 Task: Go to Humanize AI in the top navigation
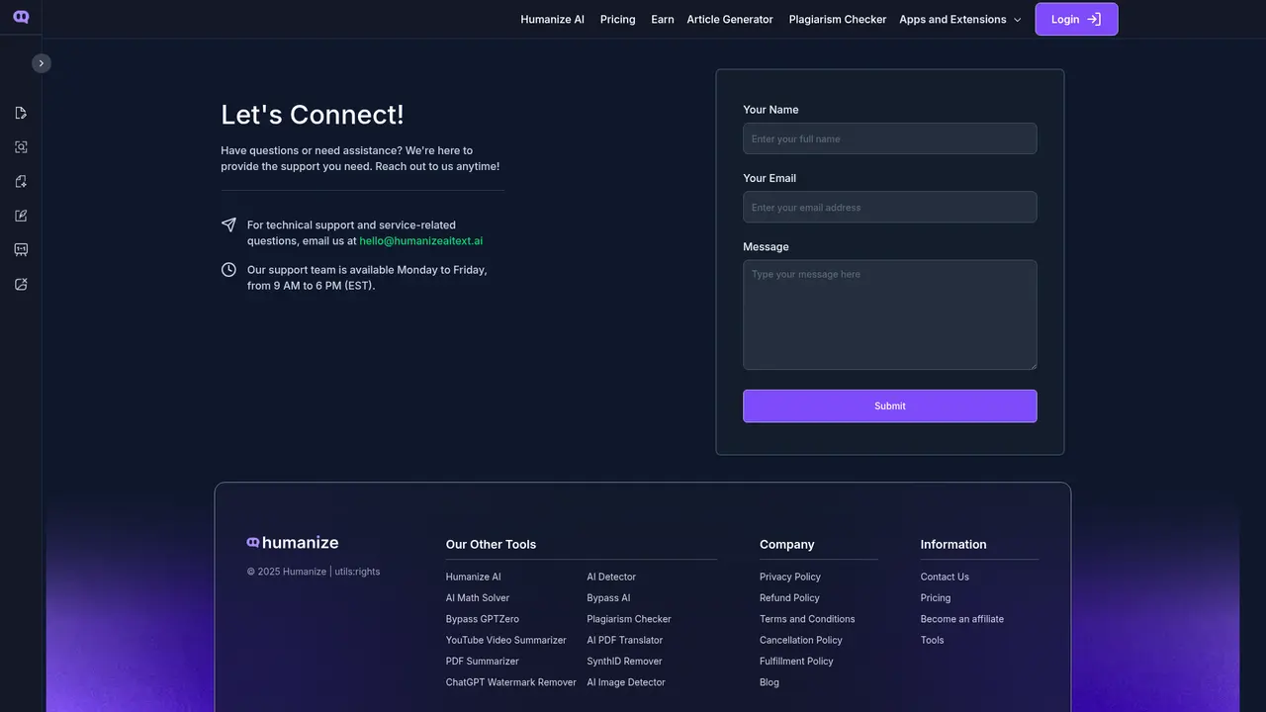(x=552, y=19)
